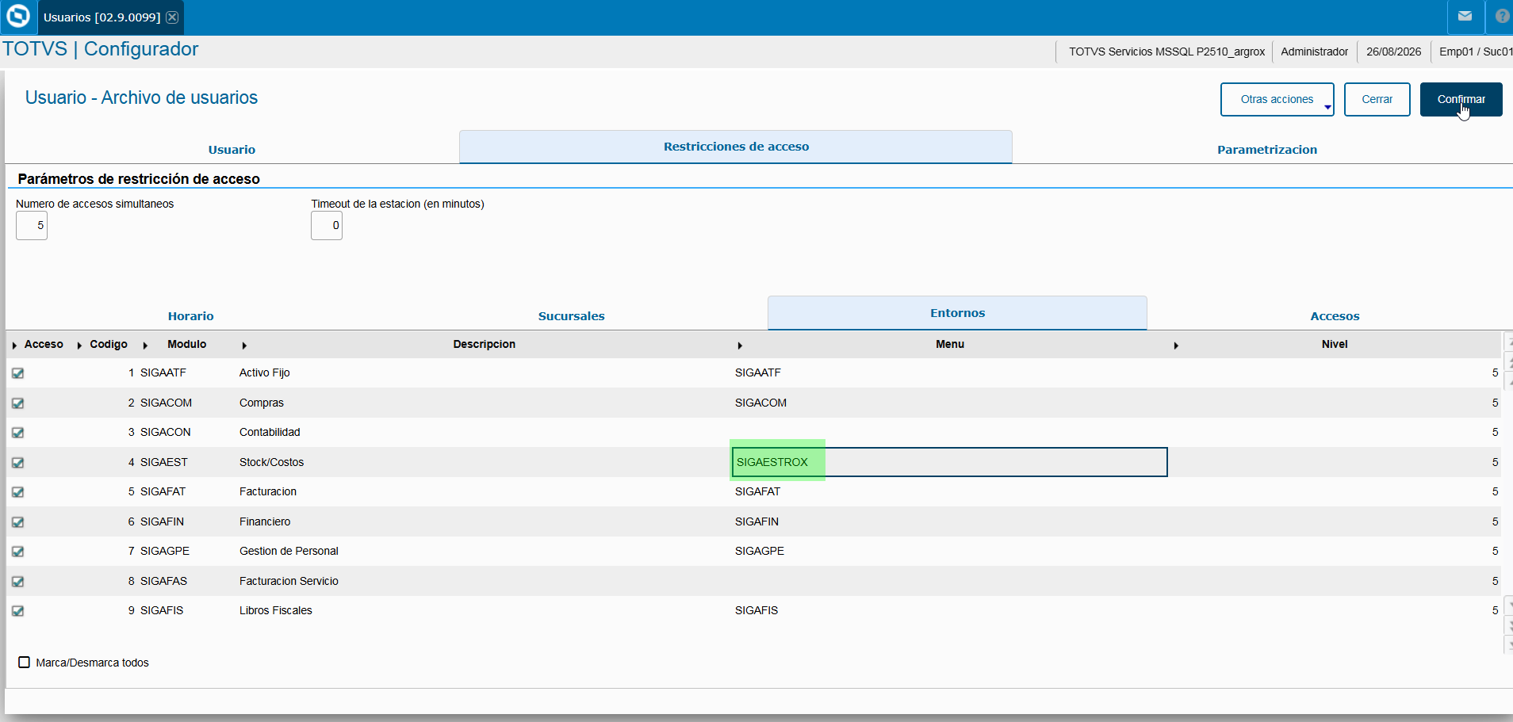
Task: Disable access for SIGAEST Stock/Costos
Action: (x=18, y=463)
